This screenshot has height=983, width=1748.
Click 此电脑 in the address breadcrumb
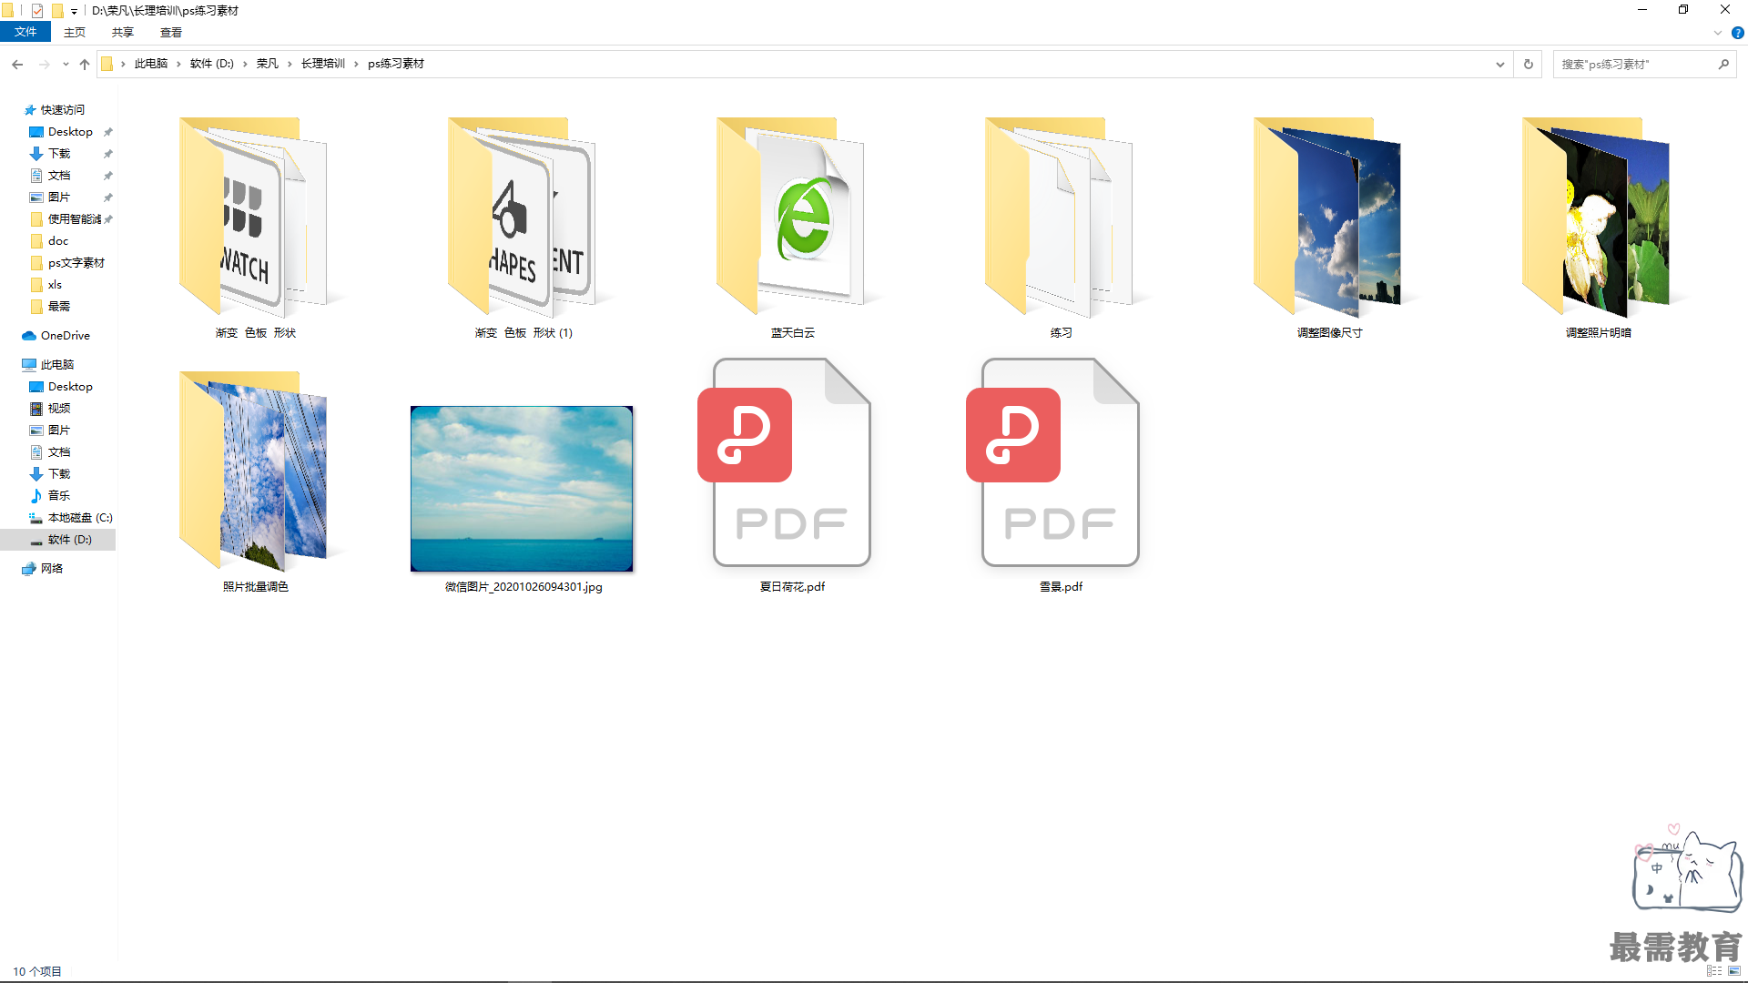coord(151,64)
